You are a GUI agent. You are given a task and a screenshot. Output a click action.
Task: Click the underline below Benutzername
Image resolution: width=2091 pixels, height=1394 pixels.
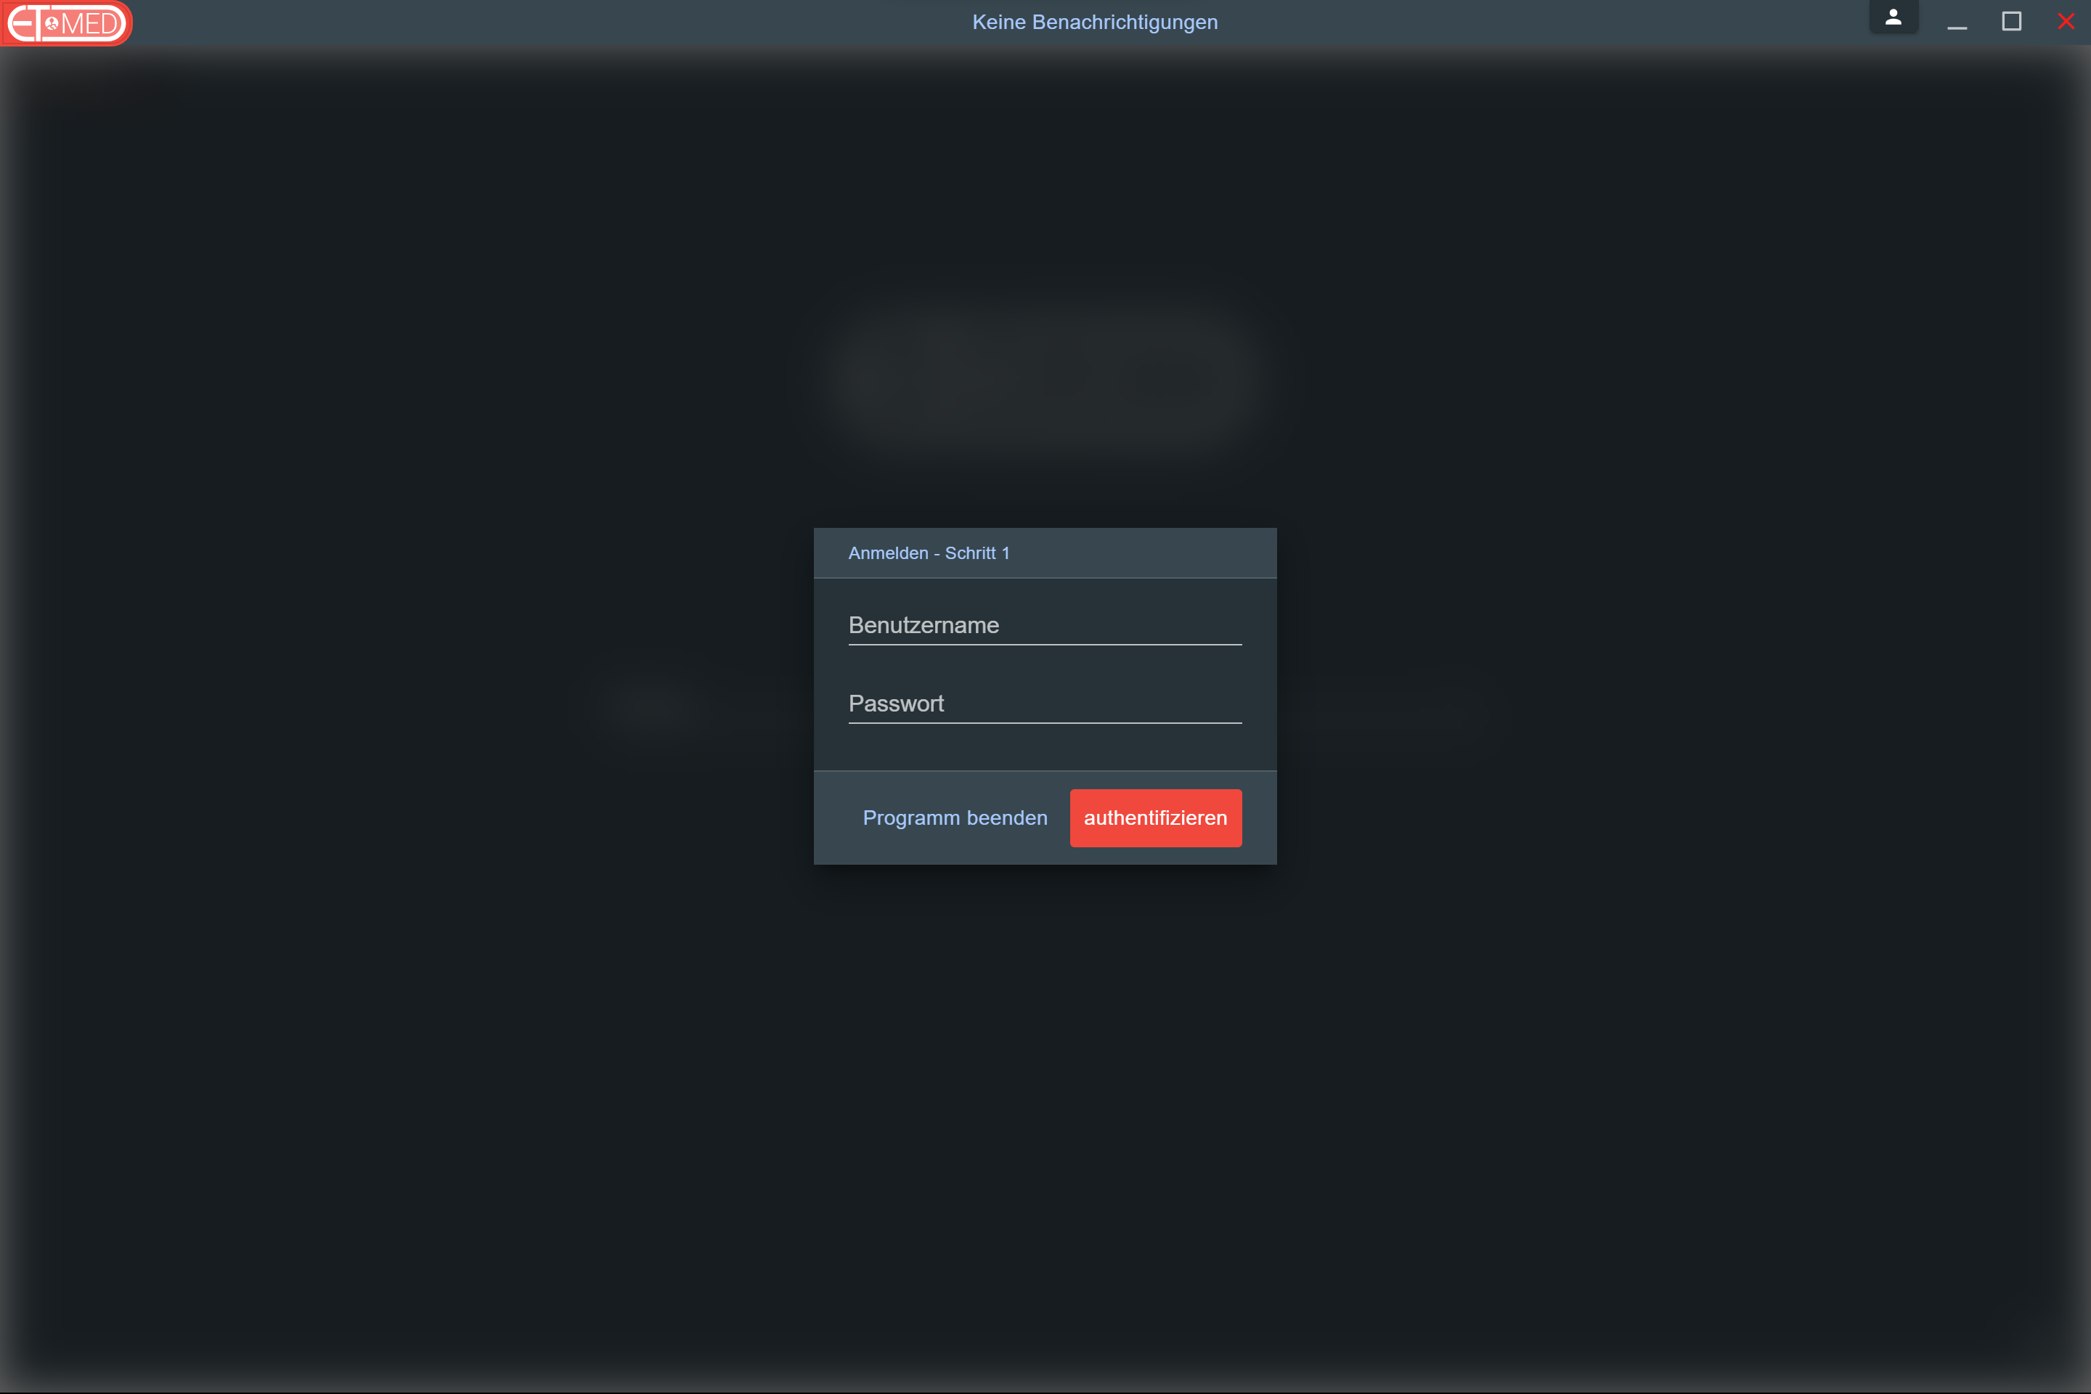(x=1045, y=645)
